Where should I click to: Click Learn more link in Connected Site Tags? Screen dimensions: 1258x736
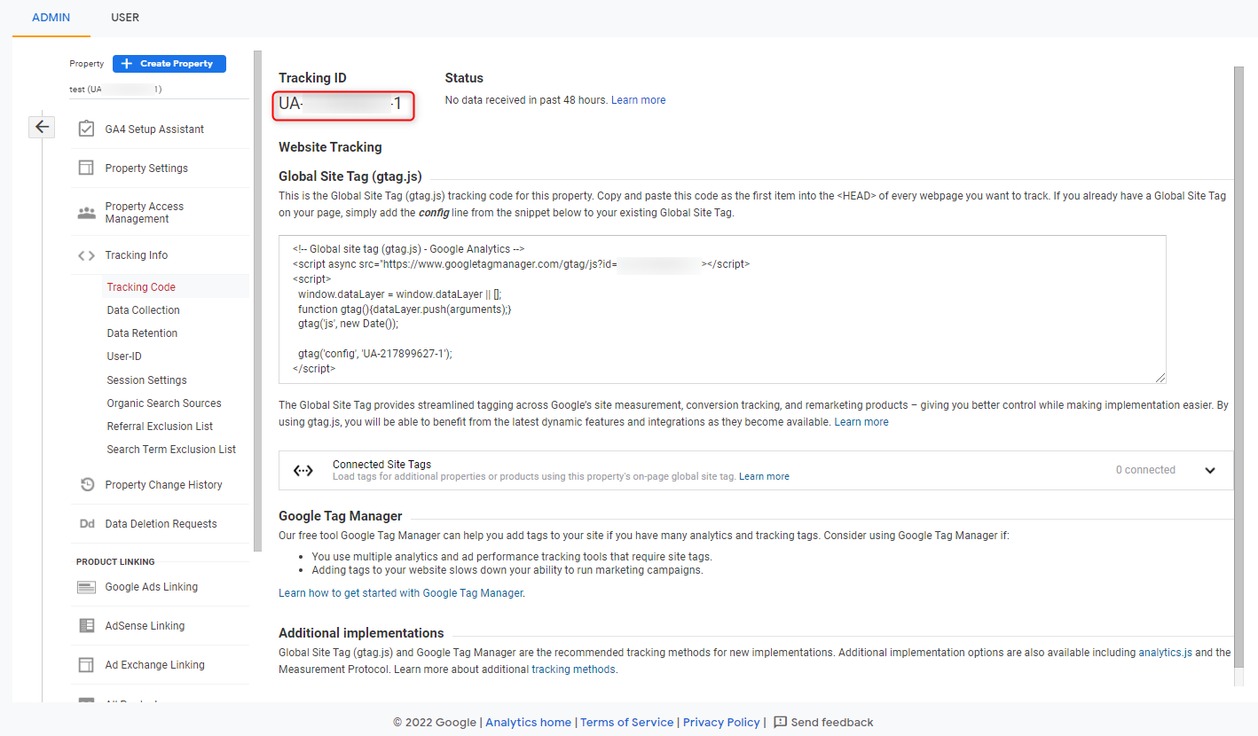tap(764, 476)
